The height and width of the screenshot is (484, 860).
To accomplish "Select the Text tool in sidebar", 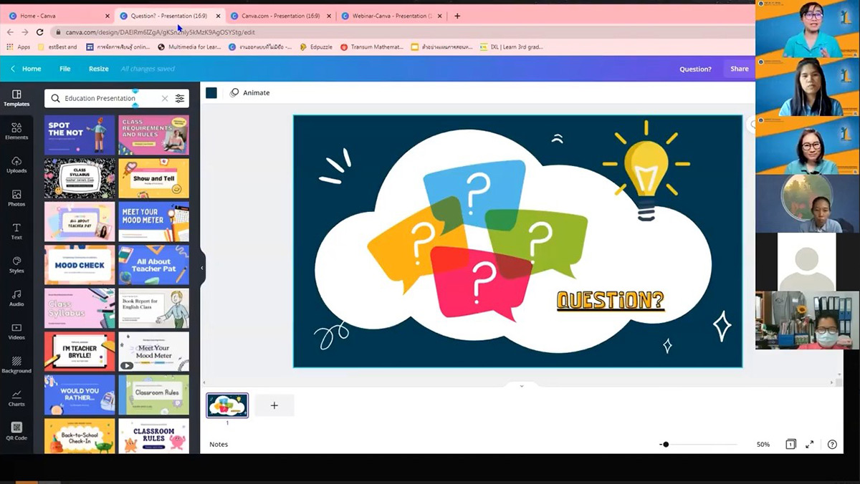I will click(16, 231).
